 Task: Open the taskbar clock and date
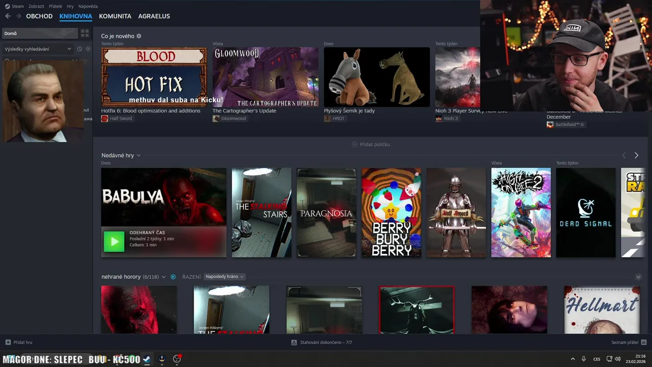coord(637,359)
